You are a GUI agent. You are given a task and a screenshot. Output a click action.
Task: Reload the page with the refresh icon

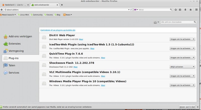point(131,10)
